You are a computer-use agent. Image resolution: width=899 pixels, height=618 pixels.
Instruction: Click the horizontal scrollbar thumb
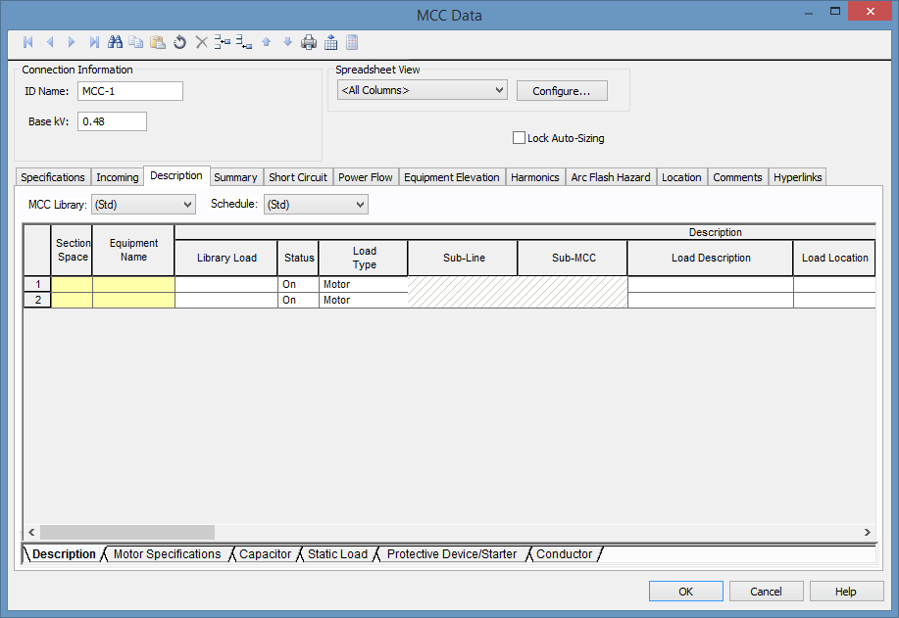(x=127, y=532)
